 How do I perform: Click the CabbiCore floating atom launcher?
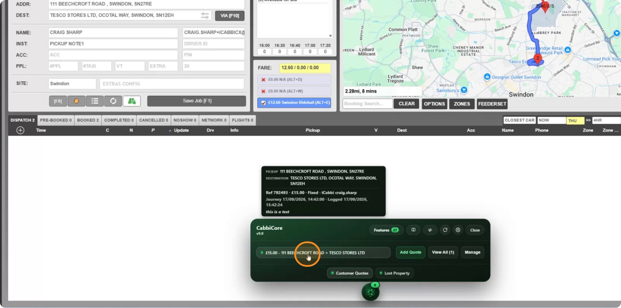pos(370,292)
